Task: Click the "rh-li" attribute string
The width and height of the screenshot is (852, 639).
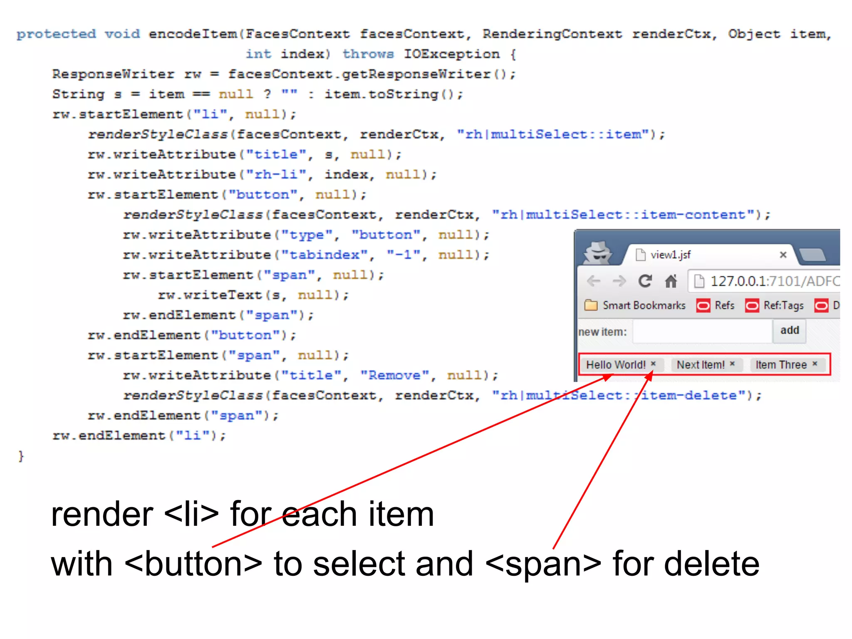Action: click(x=276, y=174)
